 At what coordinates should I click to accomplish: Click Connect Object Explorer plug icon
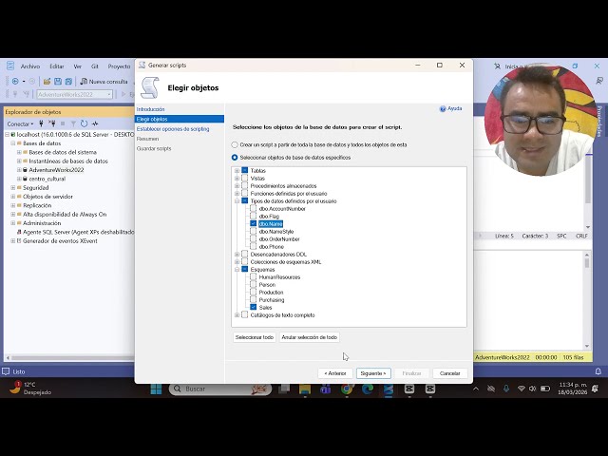41,123
